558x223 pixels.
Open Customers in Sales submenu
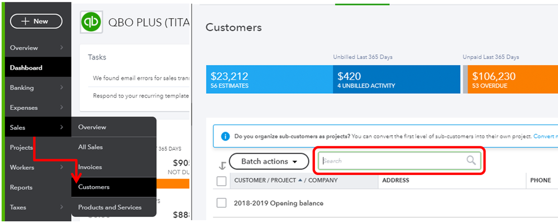coord(94,187)
